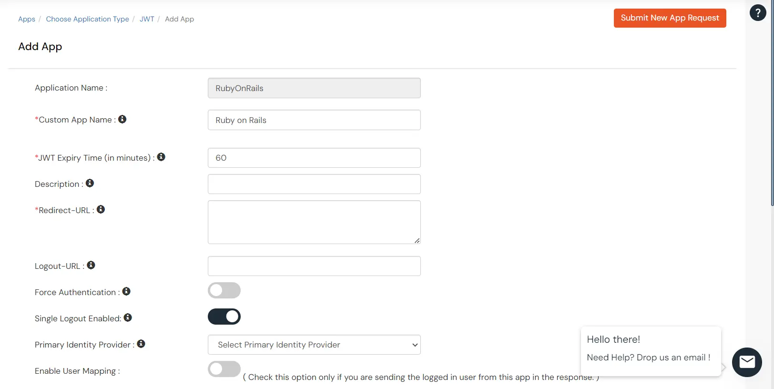The height and width of the screenshot is (389, 774).
Task: Click info icon beside Single Logout Enabled
Action: point(128,317)
